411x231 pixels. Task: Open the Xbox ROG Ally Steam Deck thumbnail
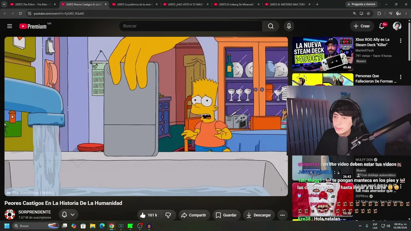[x=323, y=54]
